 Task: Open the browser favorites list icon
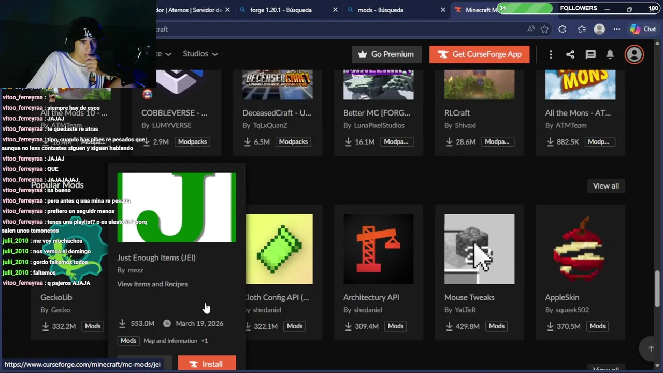[582, 30]
